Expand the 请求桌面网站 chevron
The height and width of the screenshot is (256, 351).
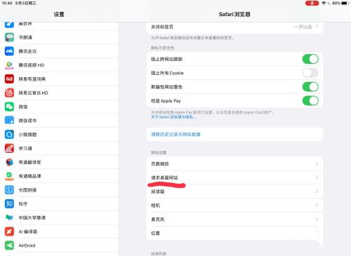click(x=317, y=177)
